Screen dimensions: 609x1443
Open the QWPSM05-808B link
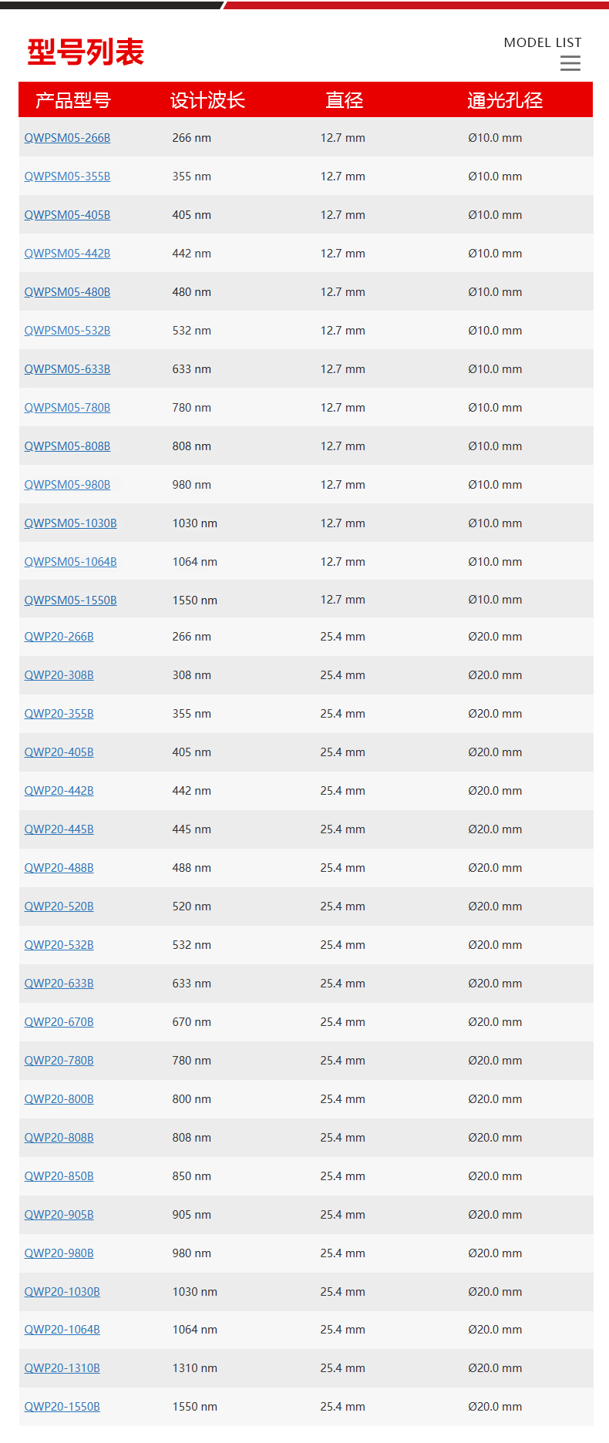click(x=67, y=446)
